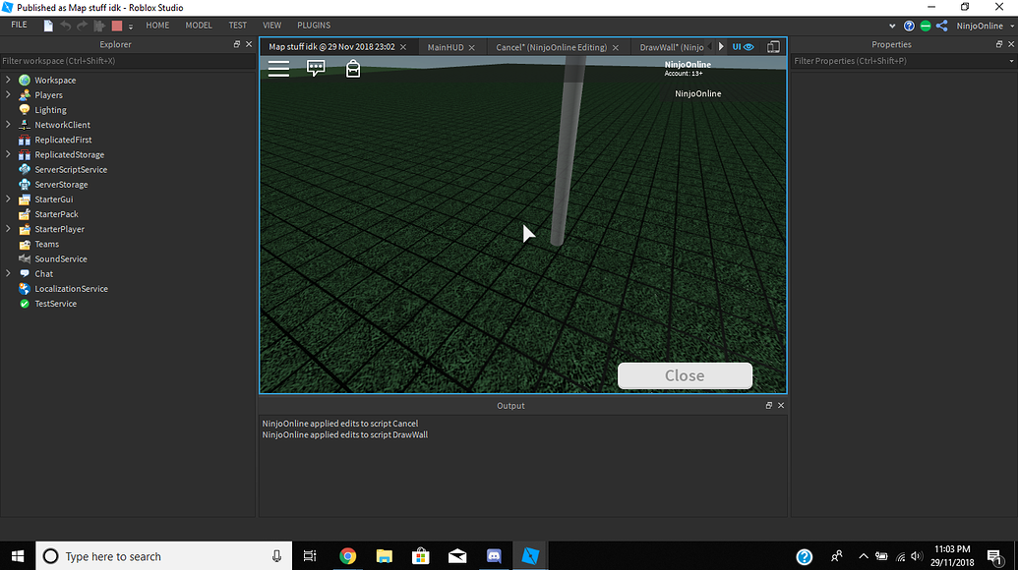Click the taskbar search box
The image size is (1018, 570).
[163, 555]
